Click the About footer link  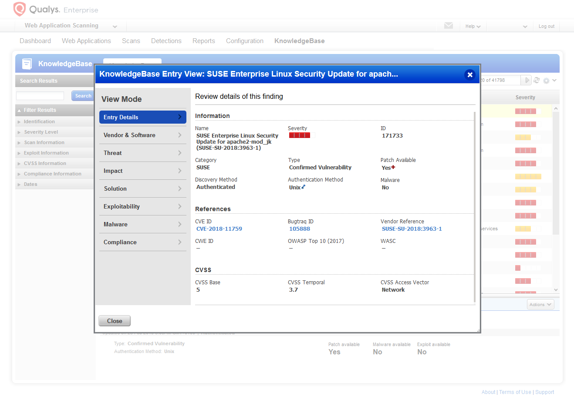point(488,392)
